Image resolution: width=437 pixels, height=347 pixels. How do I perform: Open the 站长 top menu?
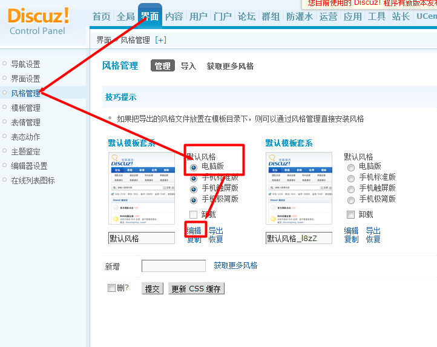401,16
